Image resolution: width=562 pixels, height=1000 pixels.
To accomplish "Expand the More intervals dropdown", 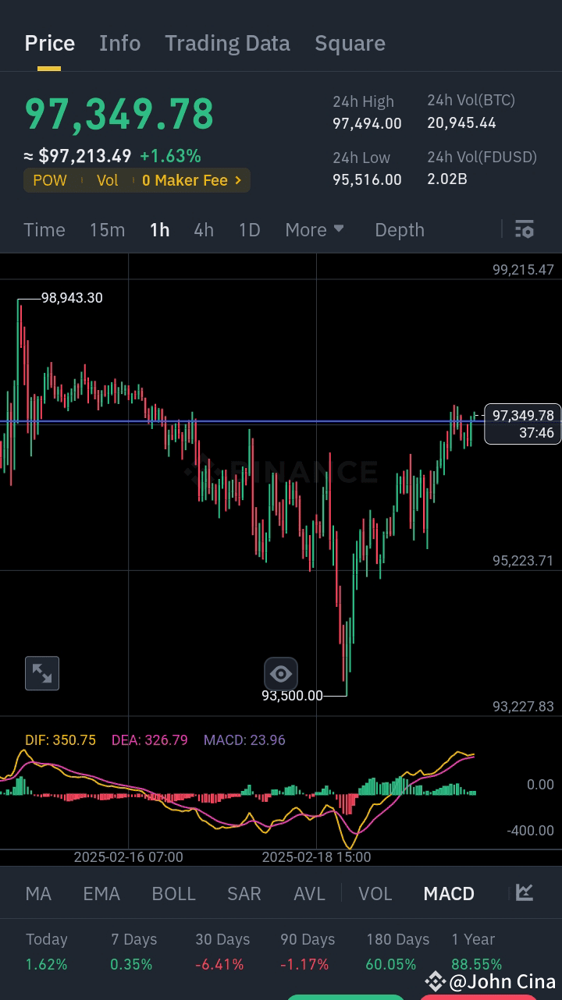I will (x=315, y=230).
